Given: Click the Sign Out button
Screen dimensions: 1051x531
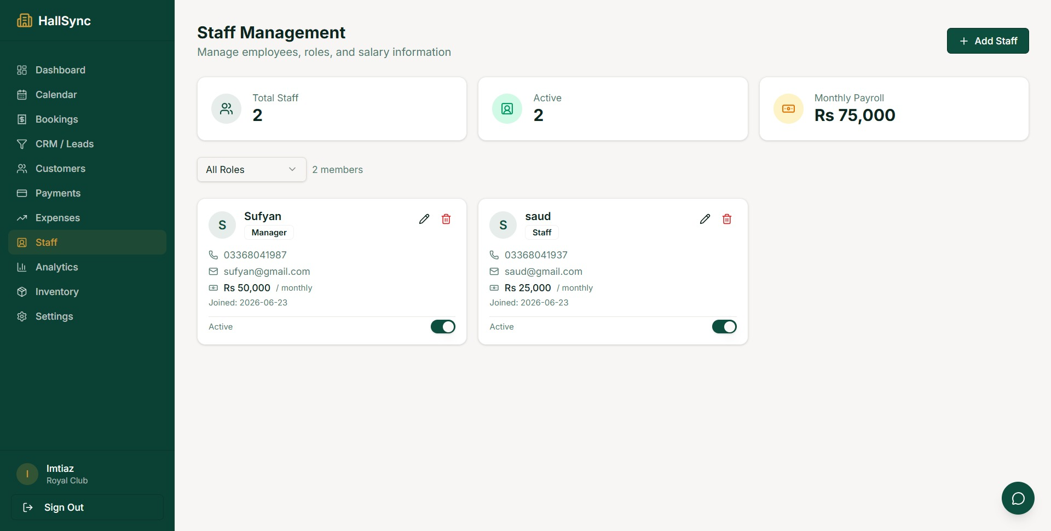Looking at the screenshot, I should click(x=87, y=507).
